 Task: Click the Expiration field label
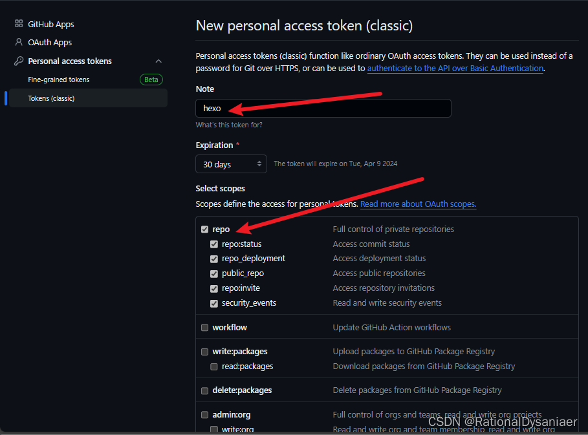click(215, 145)
